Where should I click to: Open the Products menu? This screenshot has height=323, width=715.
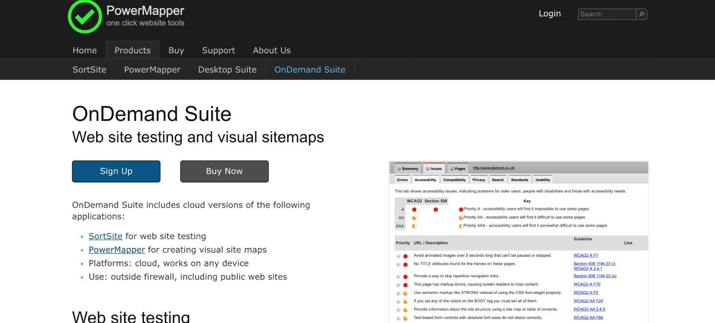click(132, 50)
